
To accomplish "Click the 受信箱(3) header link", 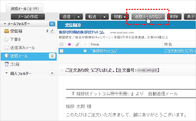I will click(x=73, y=25).
